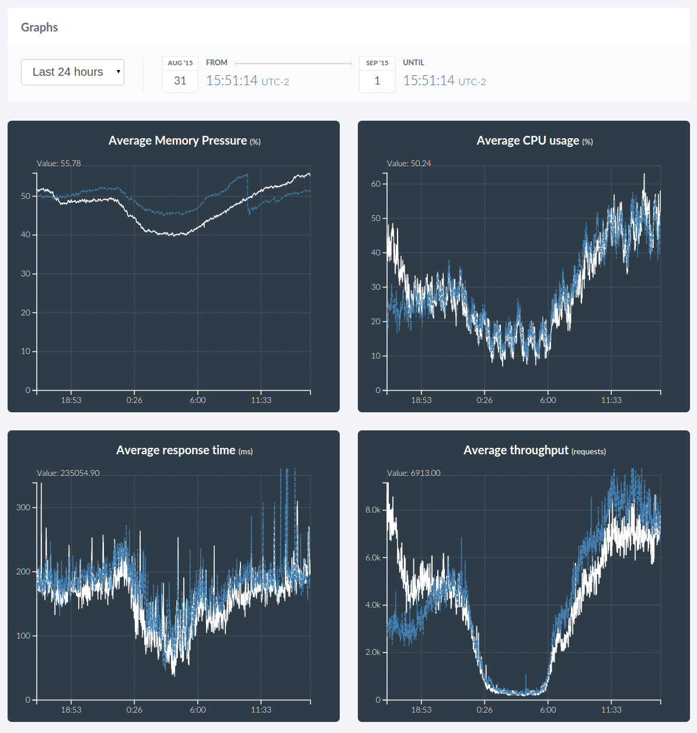The width and height of the screenshot is (697, 733).
Task: Click the 11:33 tick on response time chart
Action: pyautogui.click(x=261, y=710)
